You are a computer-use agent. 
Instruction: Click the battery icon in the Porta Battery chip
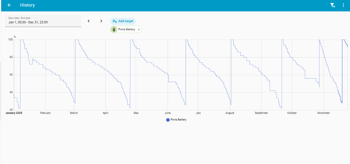114,29
